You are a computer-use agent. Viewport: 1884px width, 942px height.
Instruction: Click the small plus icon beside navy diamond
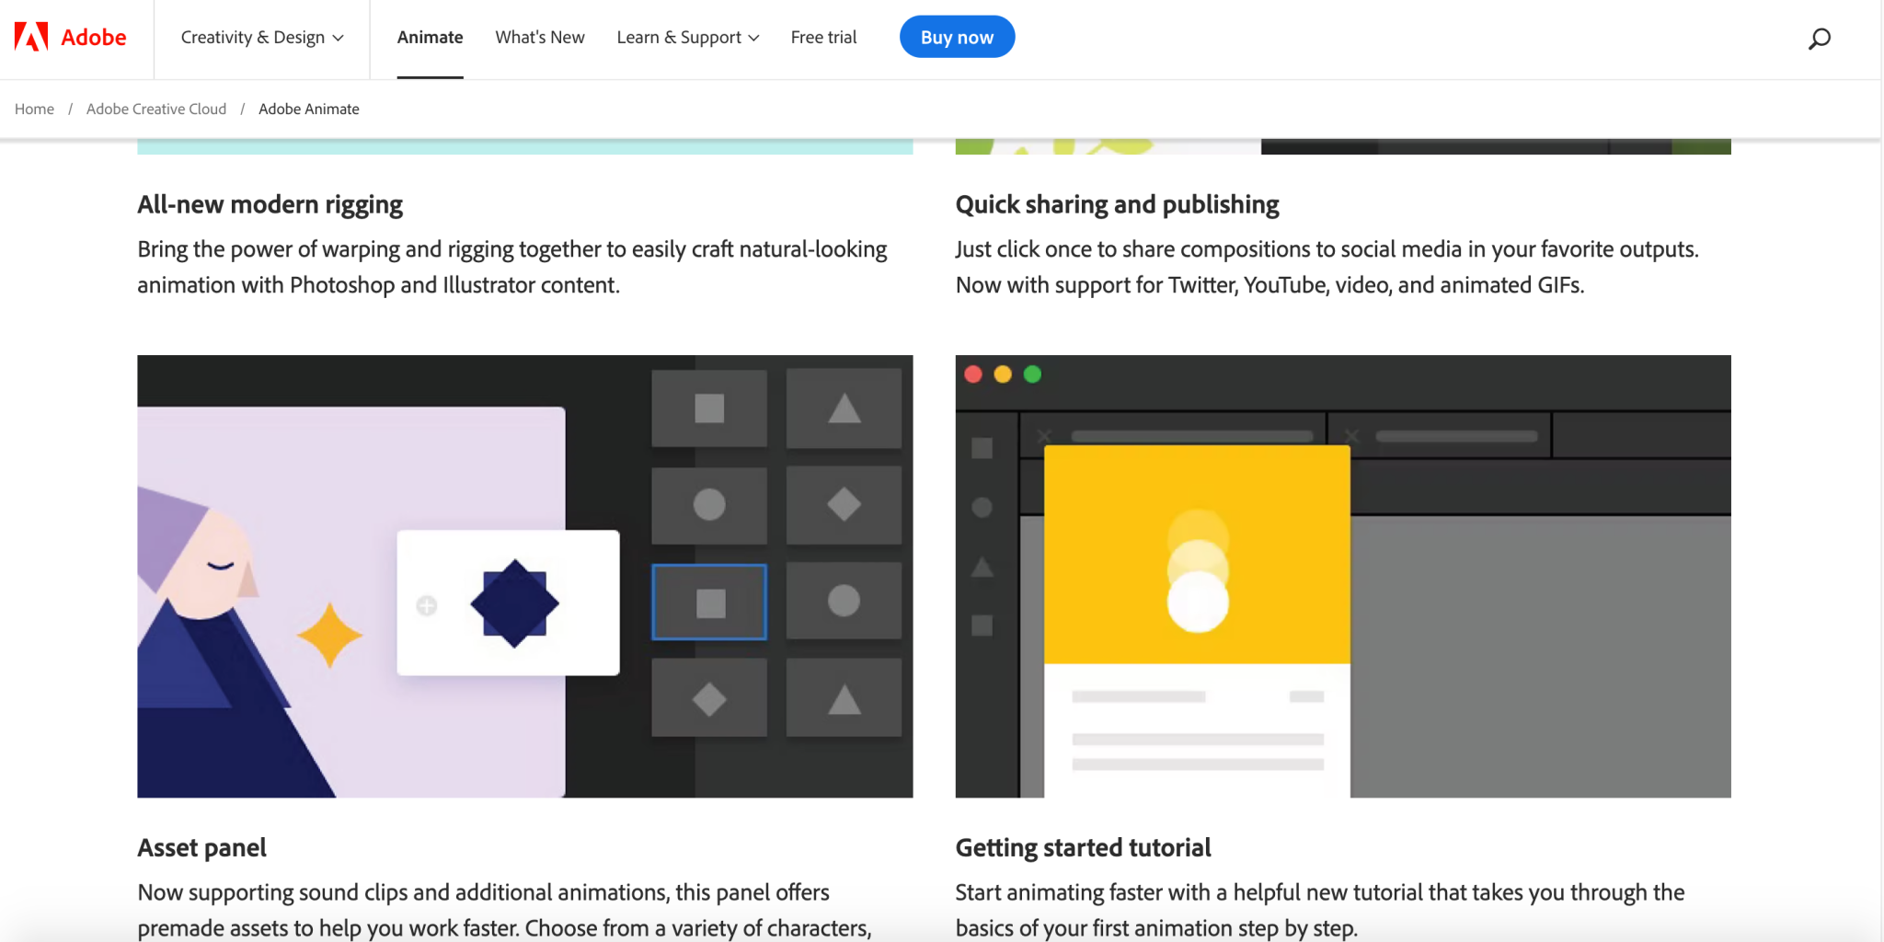click(x=427, y=605)
